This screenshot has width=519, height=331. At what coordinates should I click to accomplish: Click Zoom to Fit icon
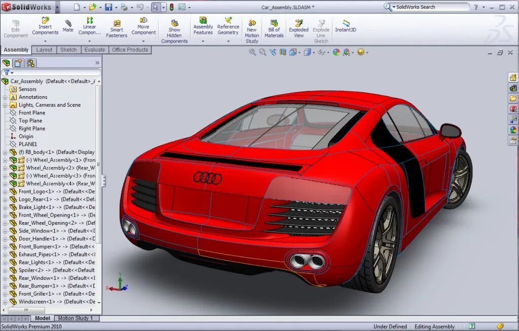coord(252,52)
